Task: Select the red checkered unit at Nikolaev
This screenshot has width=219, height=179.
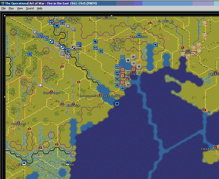Action: [x=194, y=54]
